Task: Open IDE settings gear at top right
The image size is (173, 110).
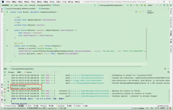Action: [171, 5]
